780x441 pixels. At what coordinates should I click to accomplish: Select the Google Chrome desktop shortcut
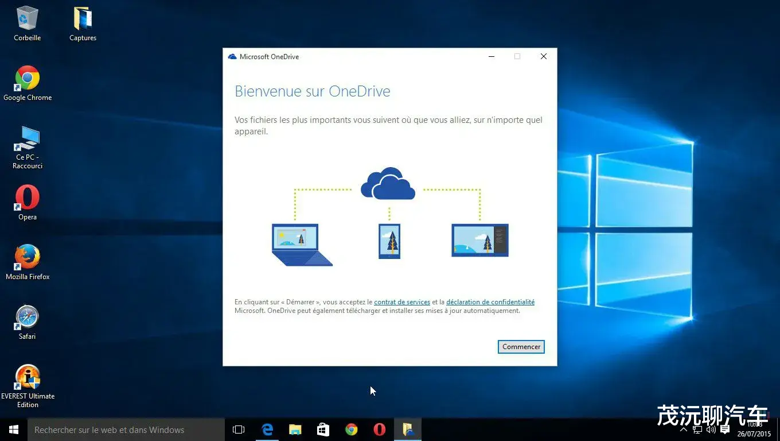point(28,84)
